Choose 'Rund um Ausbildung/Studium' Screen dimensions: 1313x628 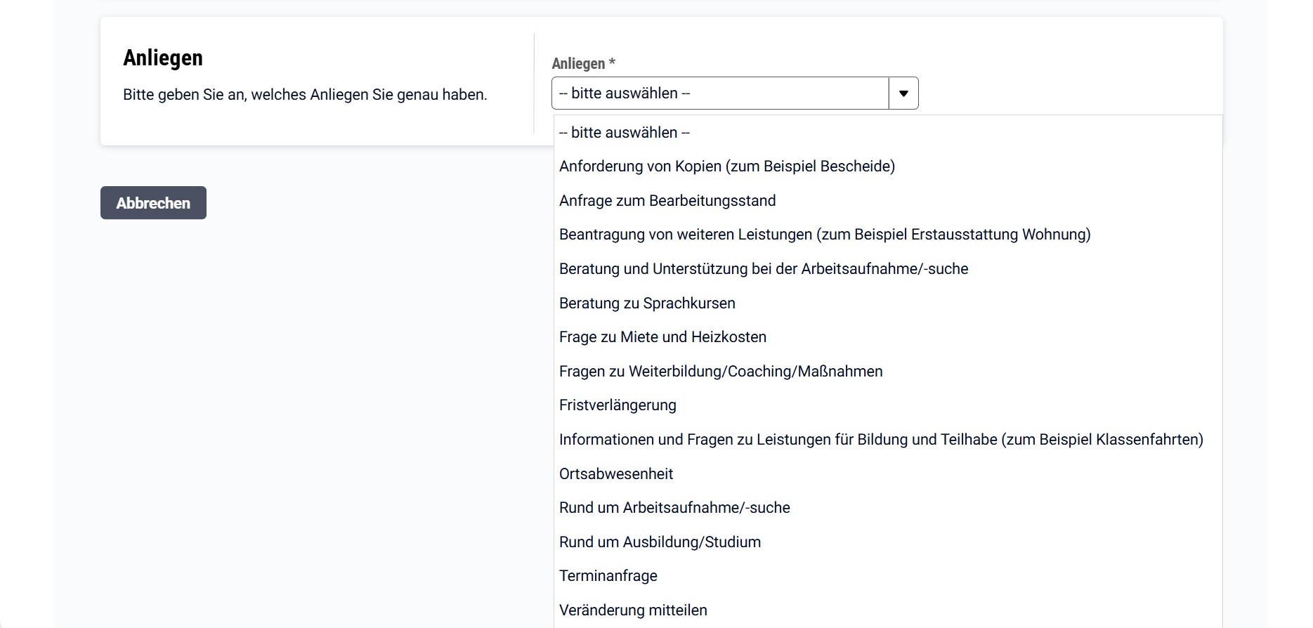click(660, 542)
